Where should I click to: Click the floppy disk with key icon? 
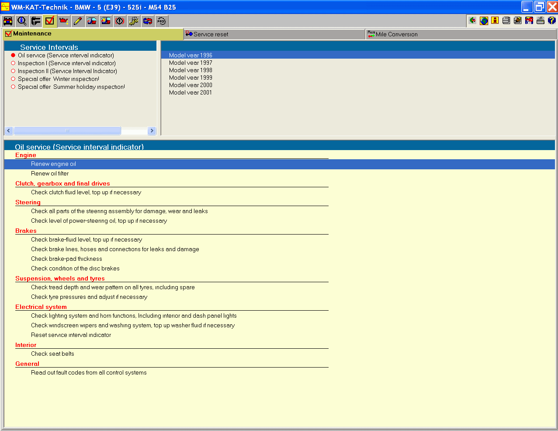click(x=529, y=20)
